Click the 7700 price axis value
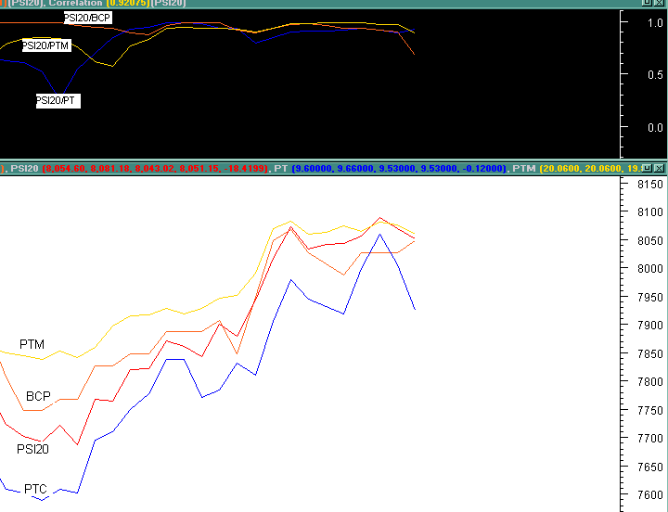Viewport: 668px width, 512px height. tap(650, 438)
